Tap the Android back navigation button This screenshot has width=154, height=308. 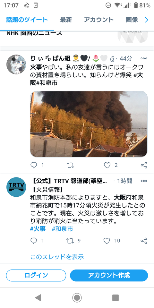tap(38, 298)
